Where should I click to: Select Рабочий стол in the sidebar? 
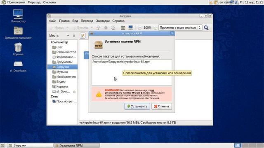click(x=63, y=52)
